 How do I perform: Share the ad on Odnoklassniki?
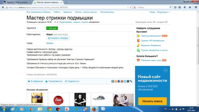pos(116,81)
